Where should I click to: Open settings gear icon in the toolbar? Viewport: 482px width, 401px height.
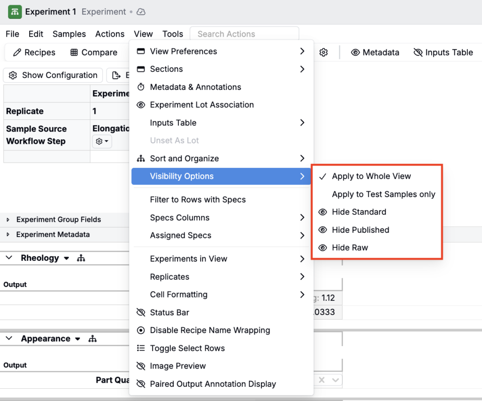point(323,53)
